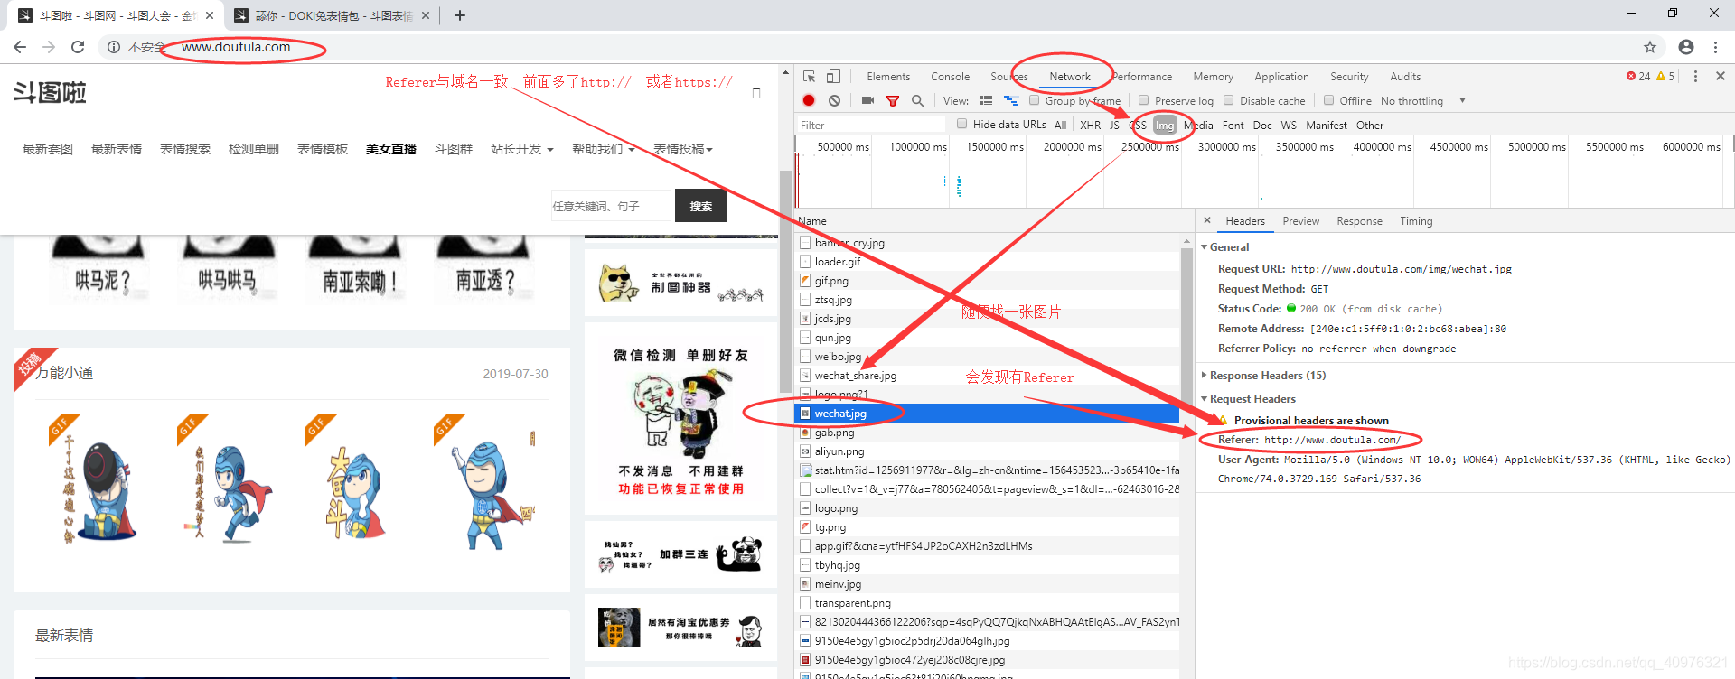Open network search magnifier icon
1735x679 pixels.
(917, 100)
